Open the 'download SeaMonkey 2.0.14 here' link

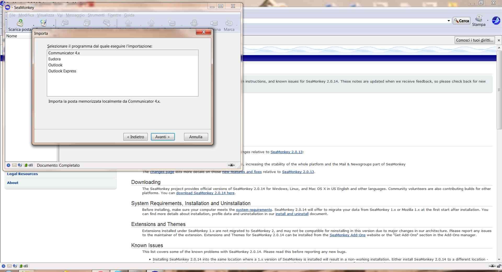205,193
